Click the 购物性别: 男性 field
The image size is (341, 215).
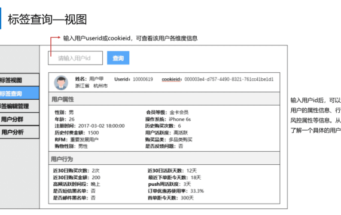[71, 146]
